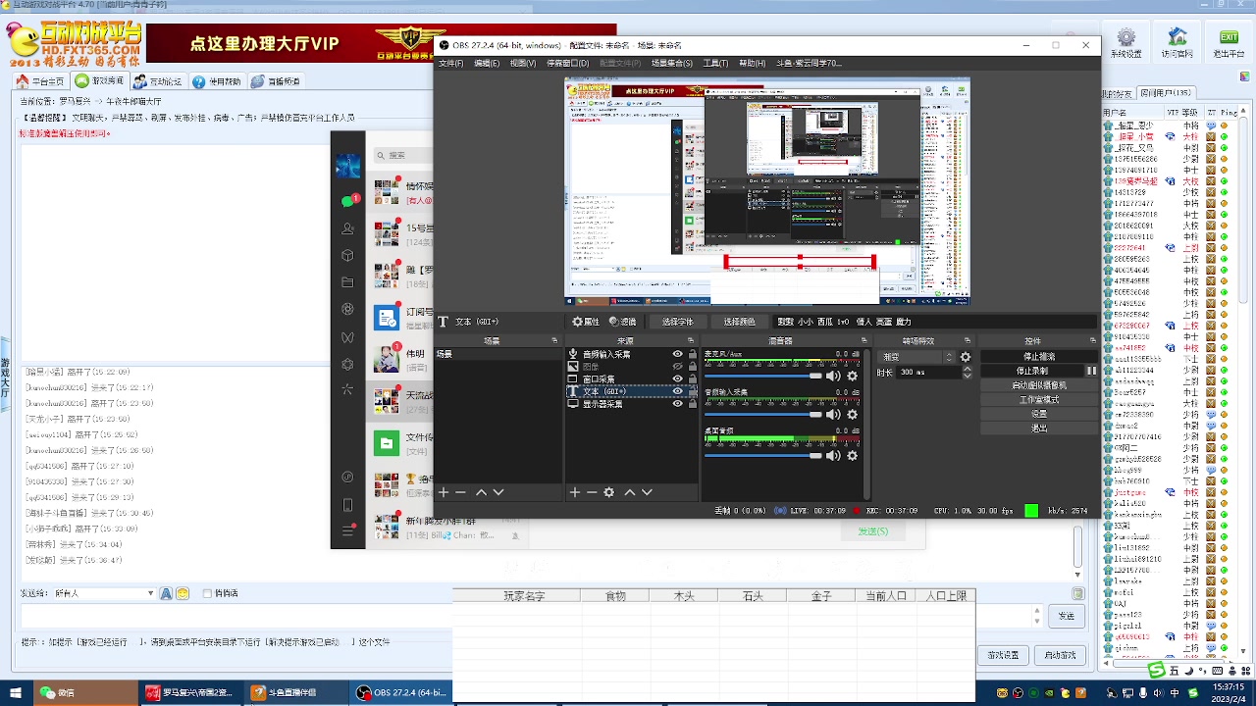Open the 工具(T) menu in OBS
This screenshot has height=706, width=1256.
(715, 63)
